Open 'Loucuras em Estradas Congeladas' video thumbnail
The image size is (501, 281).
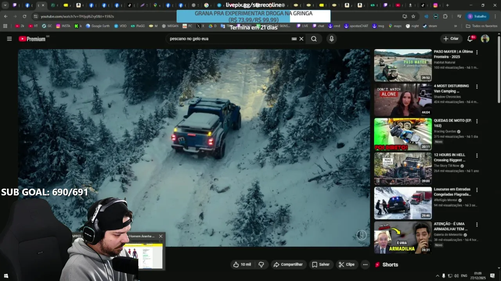[403, 203]
